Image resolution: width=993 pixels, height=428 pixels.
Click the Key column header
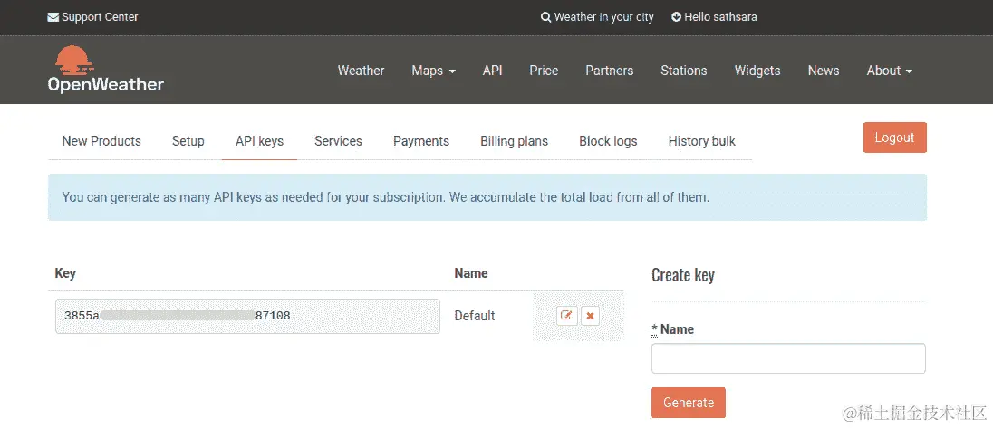(x=65, y=273)
